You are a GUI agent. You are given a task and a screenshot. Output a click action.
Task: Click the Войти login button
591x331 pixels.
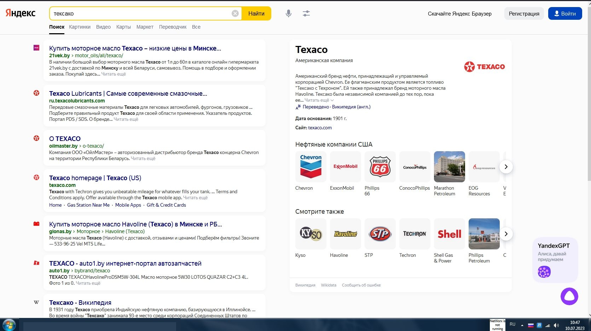point(565,13)
